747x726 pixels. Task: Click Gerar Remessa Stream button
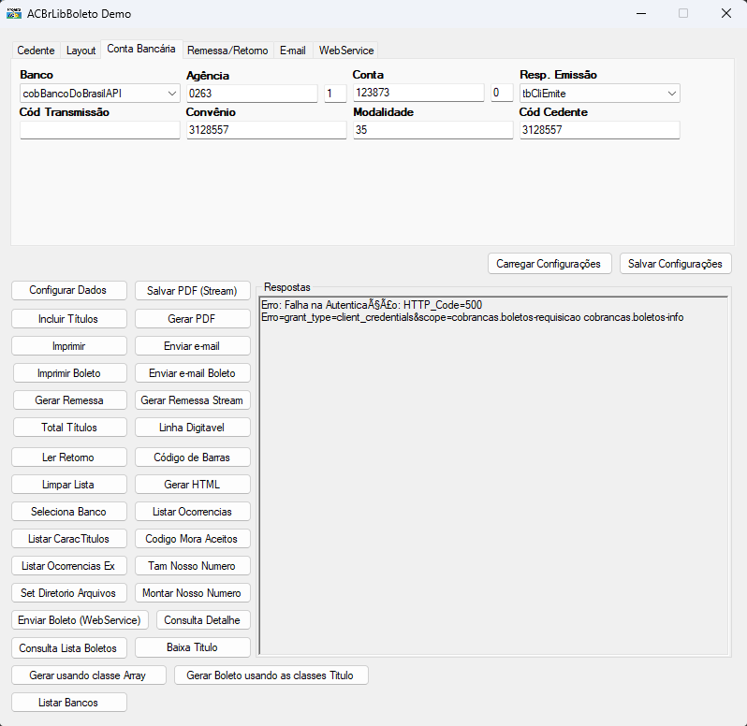tap(193, 399)
